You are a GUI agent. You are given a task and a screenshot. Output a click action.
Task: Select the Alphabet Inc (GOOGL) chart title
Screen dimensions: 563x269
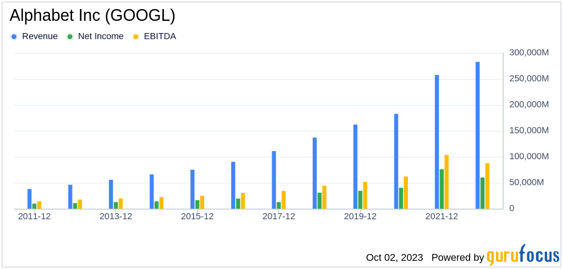point(92,16)
